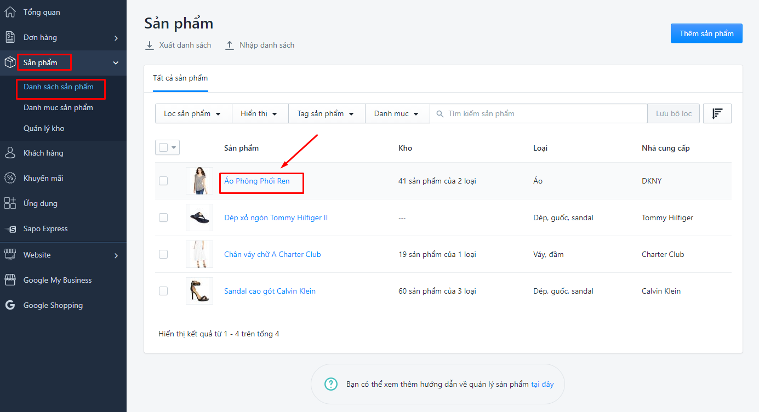Tick checkbox for Chân váy chữ A Charter Club

pyautogui.click(x=163, y=254)
